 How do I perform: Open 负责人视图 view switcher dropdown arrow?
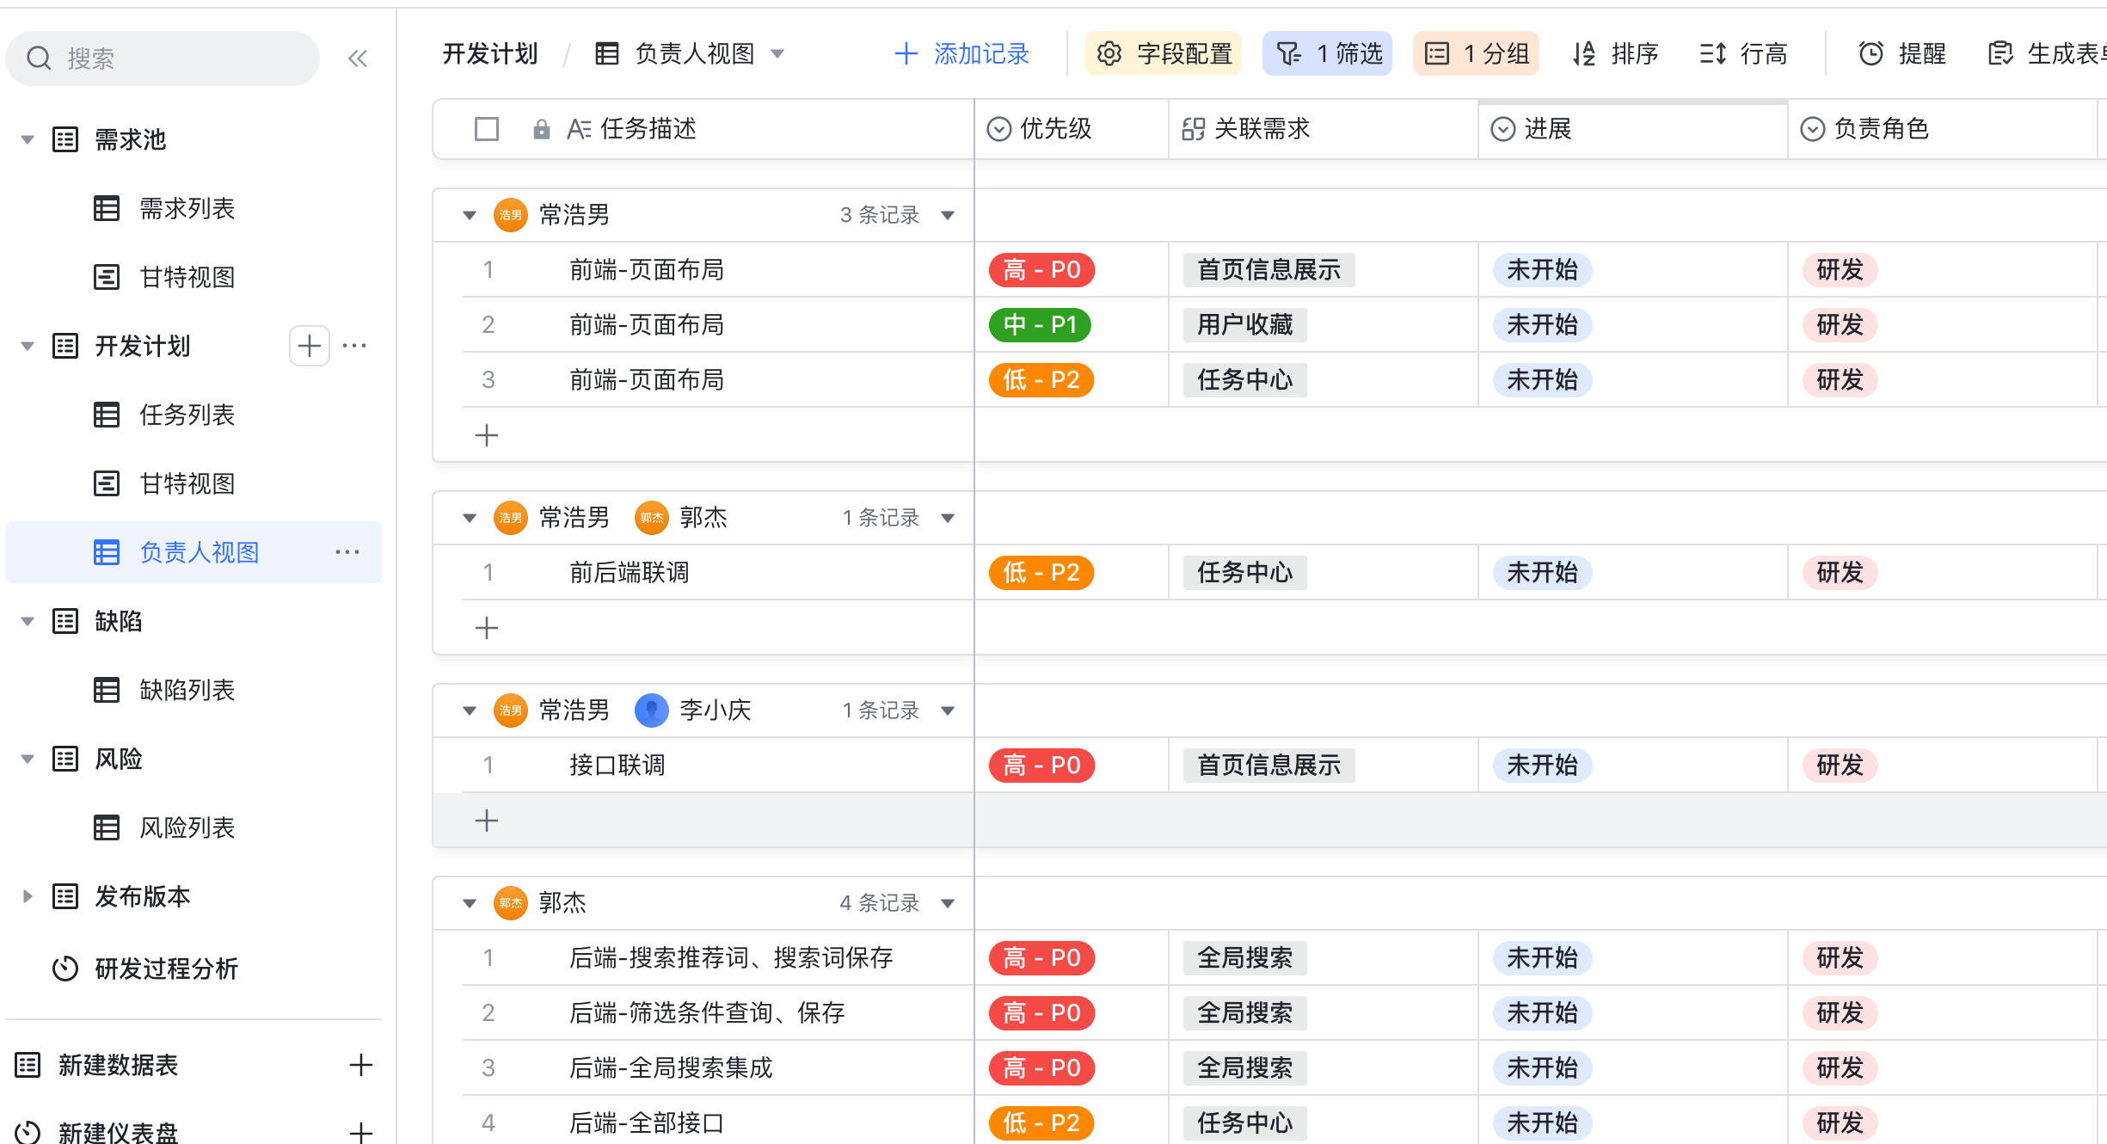pos(777,54)
